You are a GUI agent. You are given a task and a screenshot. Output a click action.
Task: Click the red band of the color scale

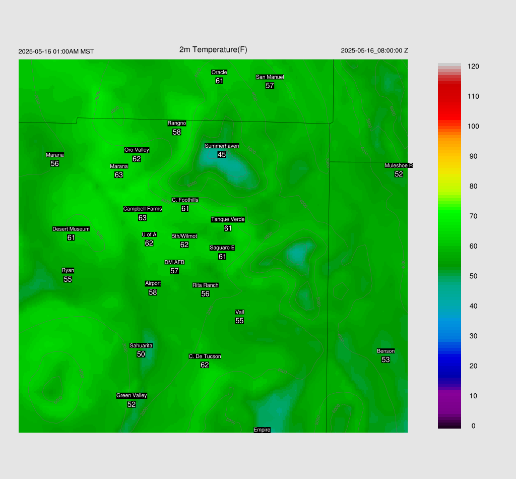(449, 100)
